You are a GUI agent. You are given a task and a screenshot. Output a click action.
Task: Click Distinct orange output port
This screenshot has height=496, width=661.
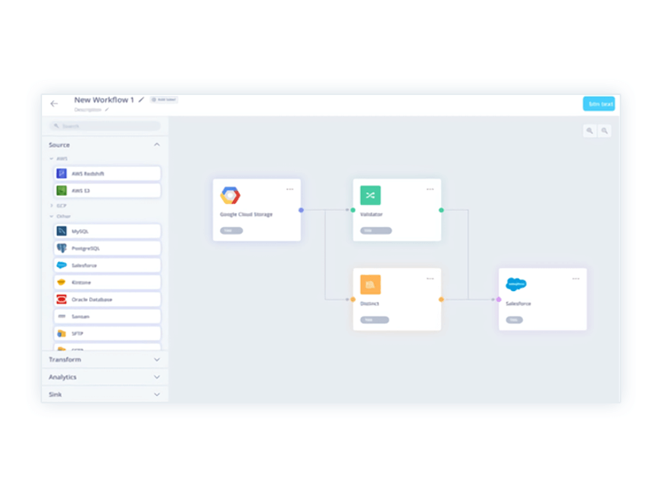pos(441,299)
